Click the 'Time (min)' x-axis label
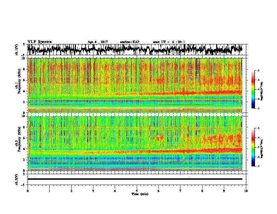Viewport: 277px width, 214px height. tap(140, 194)
